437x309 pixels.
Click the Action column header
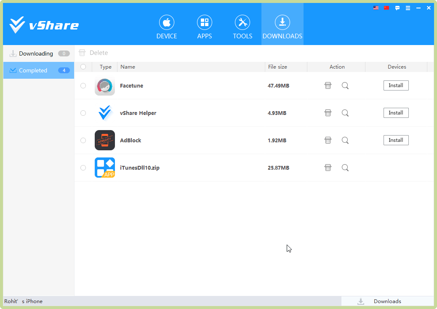coord(336,67)
